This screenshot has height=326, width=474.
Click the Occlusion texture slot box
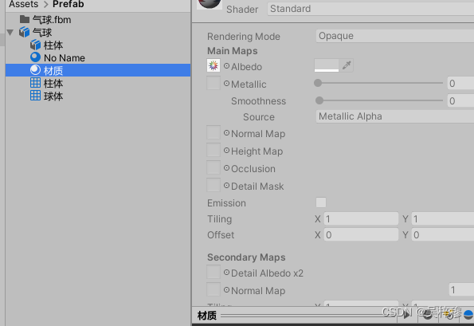[213, 168]
